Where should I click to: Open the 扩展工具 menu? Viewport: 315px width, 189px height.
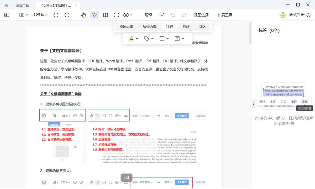point(225,15)
